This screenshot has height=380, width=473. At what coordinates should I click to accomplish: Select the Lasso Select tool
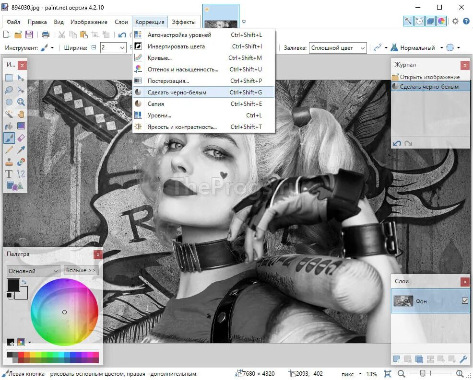tap(9, 90)
